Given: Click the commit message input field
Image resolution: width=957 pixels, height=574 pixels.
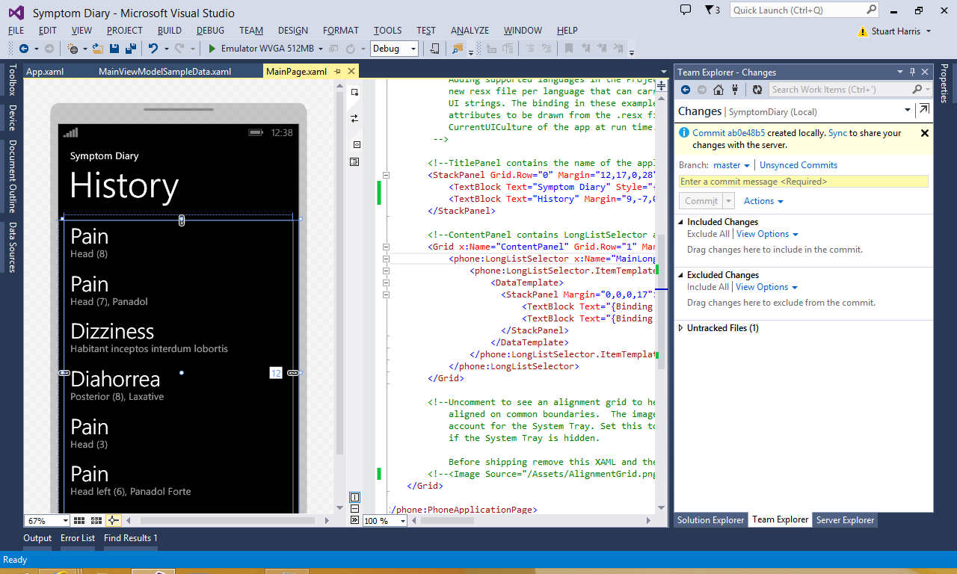Looking at the screenshot, I should click(803, 182).
